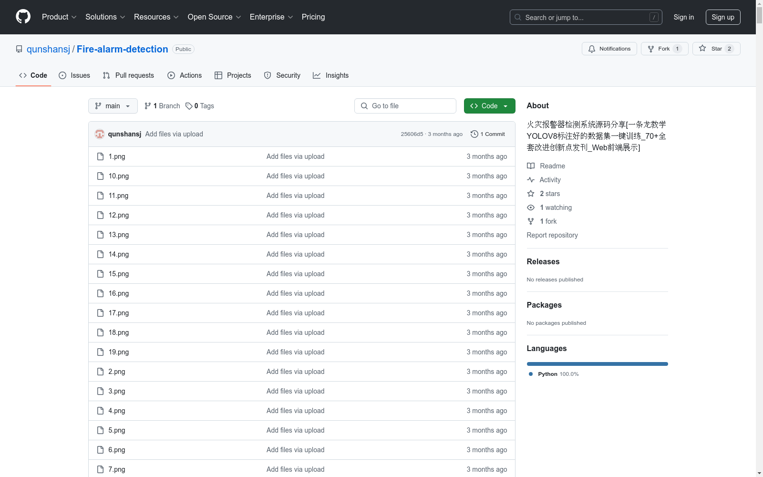The height and width of the screenshot is (477, 763).
Task: Open file 17.png
Action: [x=118, y=313]
